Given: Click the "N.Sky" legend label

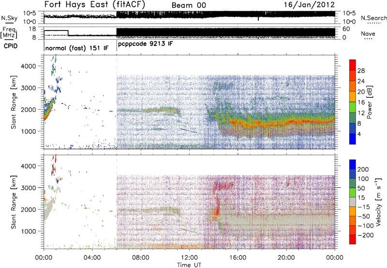Looking at the screenshot, I should (x=9, y=18).
